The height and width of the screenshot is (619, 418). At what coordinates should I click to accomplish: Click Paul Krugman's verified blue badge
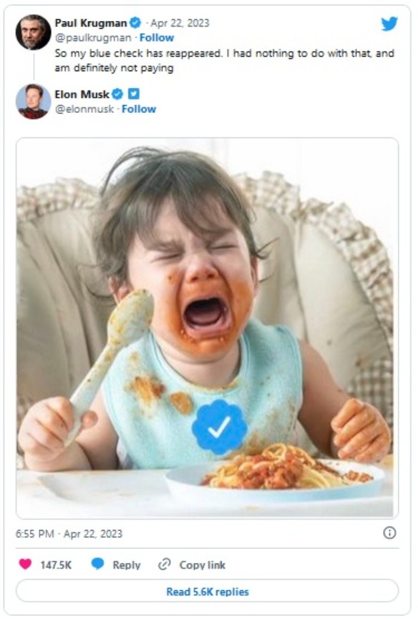click(136, 23)
